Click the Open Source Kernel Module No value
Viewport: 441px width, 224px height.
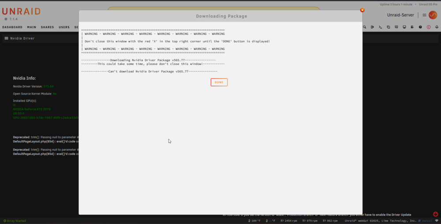[55, 94]
